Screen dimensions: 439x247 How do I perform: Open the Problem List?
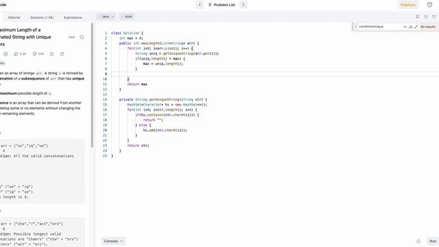[x=222, y=5]
